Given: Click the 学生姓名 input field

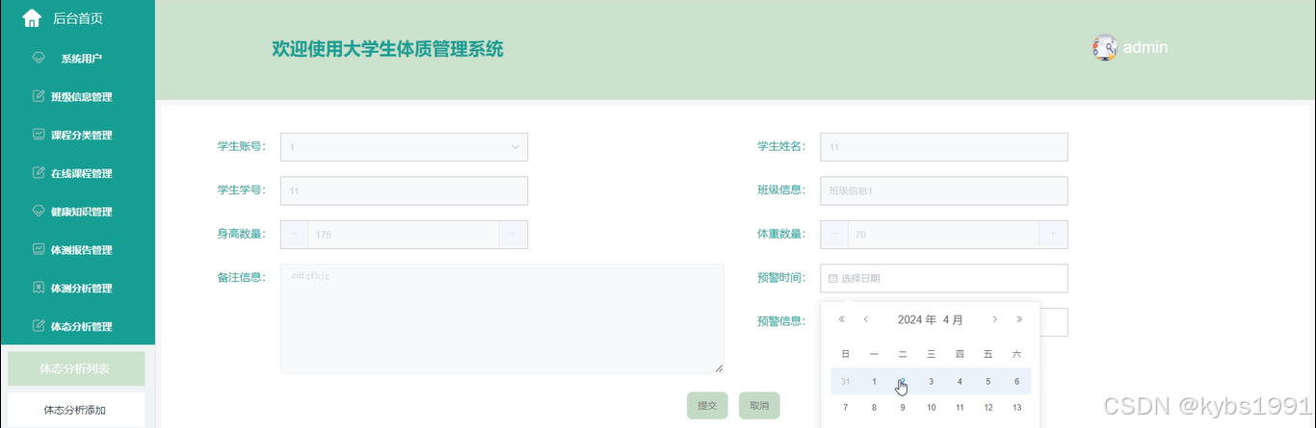Looking at the screenshot, I should (944, 147).
